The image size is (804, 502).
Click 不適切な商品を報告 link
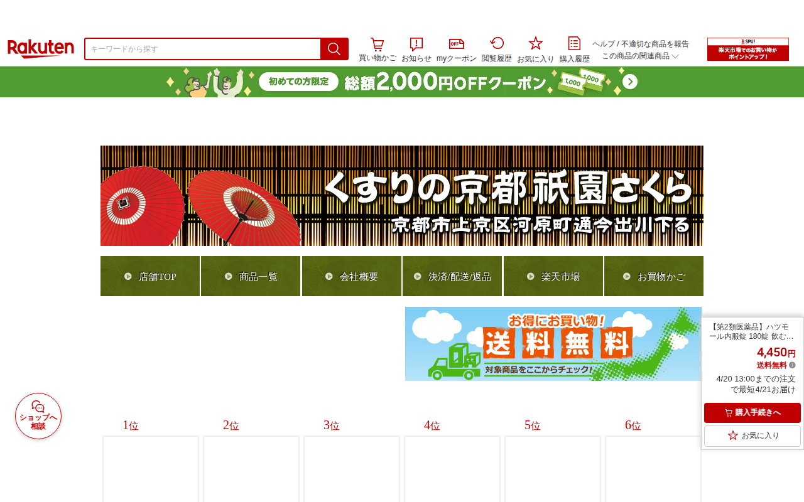pos(655,44)
